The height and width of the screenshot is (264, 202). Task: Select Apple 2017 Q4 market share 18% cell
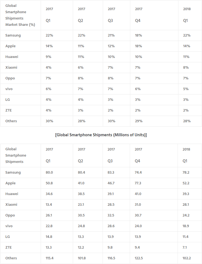[154, 46]
